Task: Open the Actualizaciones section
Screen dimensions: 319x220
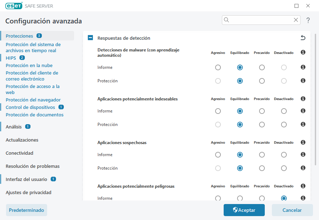Action: coord(22,140)
